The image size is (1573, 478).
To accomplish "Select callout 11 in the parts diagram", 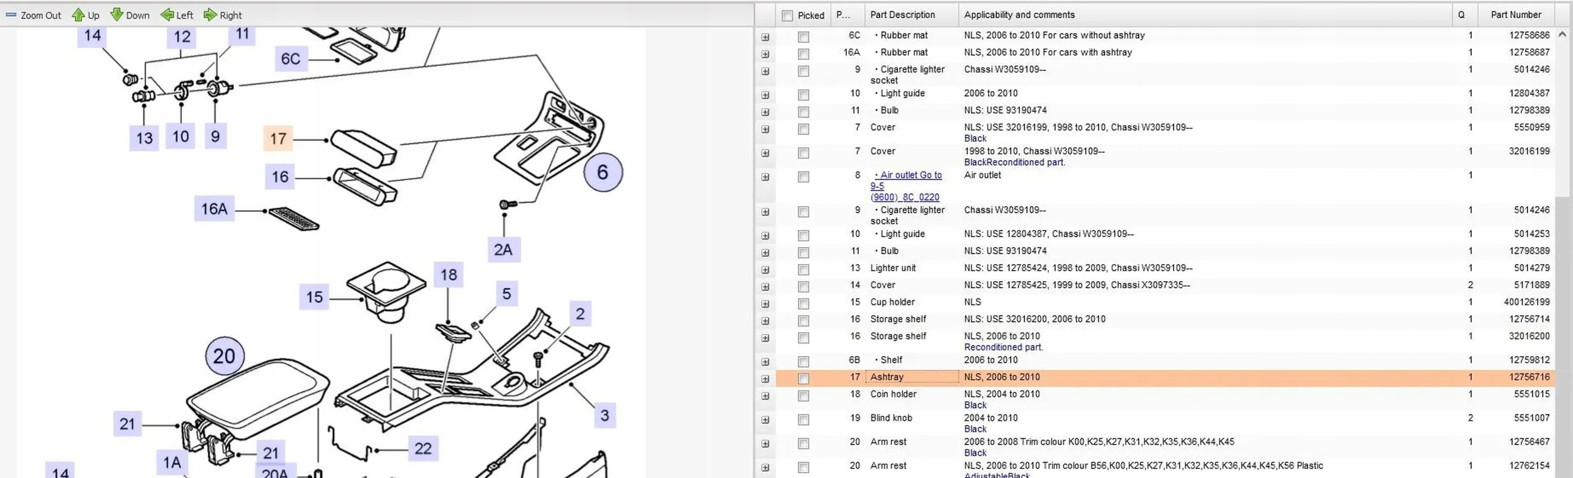I will (242, 34).
